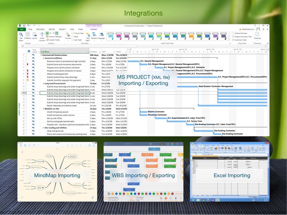The image size is (287, 215).
Task: Collapse the Mobilize on Site group
Action: (x=43, y=109)
